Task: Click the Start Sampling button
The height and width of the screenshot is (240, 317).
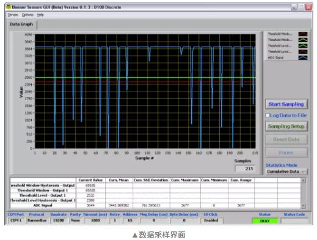Action: click(286, 104)
